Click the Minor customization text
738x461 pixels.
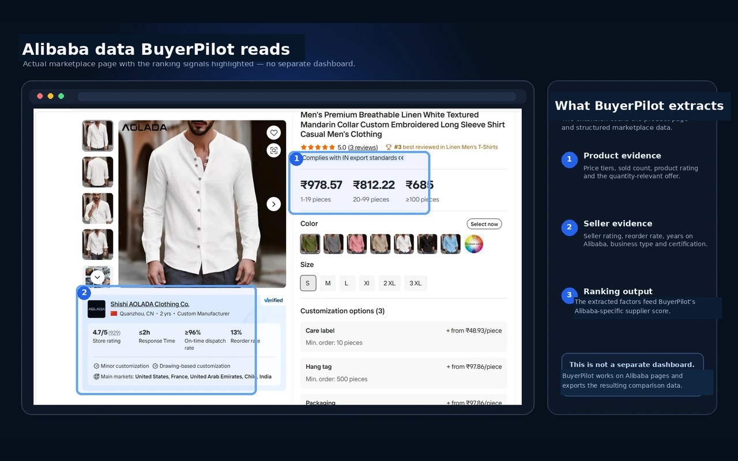point(125,366)
